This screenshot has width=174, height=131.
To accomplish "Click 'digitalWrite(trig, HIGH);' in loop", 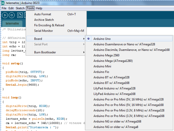I will [x=28, y=106].
